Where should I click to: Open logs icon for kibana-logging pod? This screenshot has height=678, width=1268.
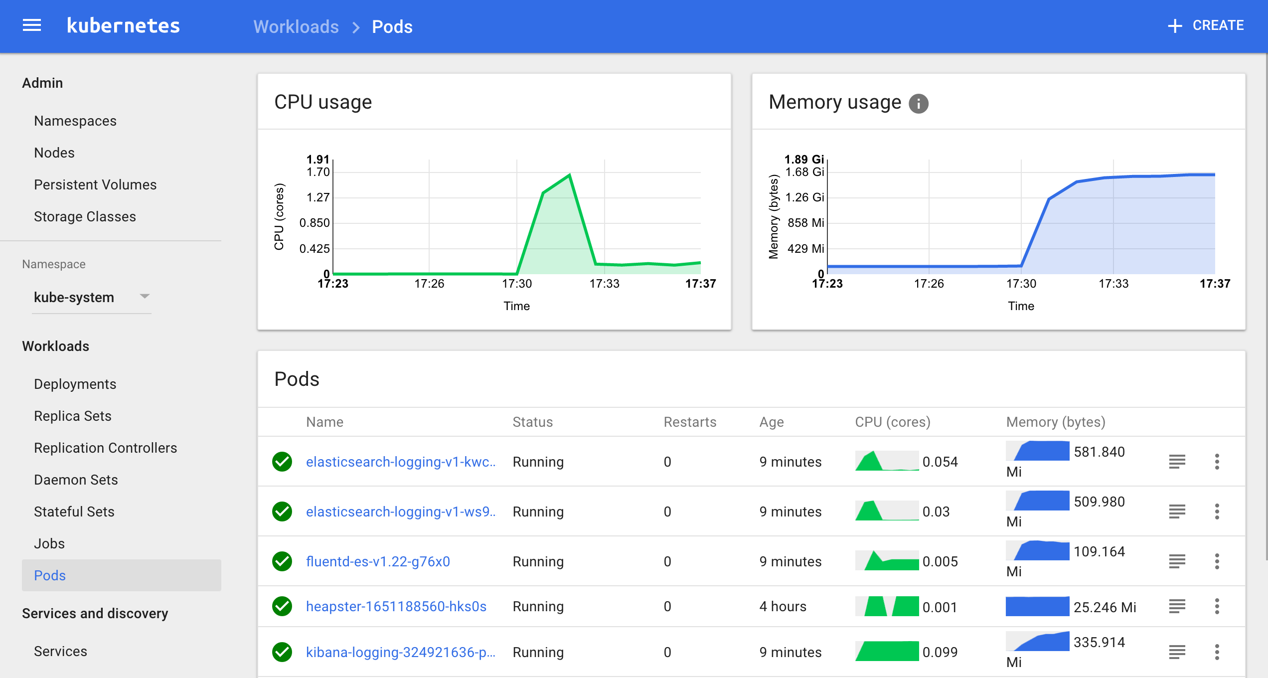point(1177,652)
